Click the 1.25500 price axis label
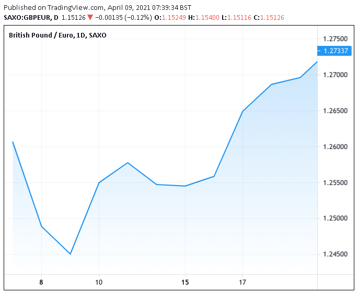The height and width of the screenshot is (294, 358). (336, 183)
